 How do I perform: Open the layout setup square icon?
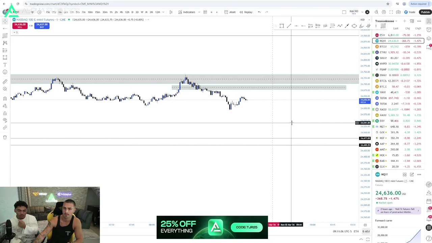click(x=344, y=12)
